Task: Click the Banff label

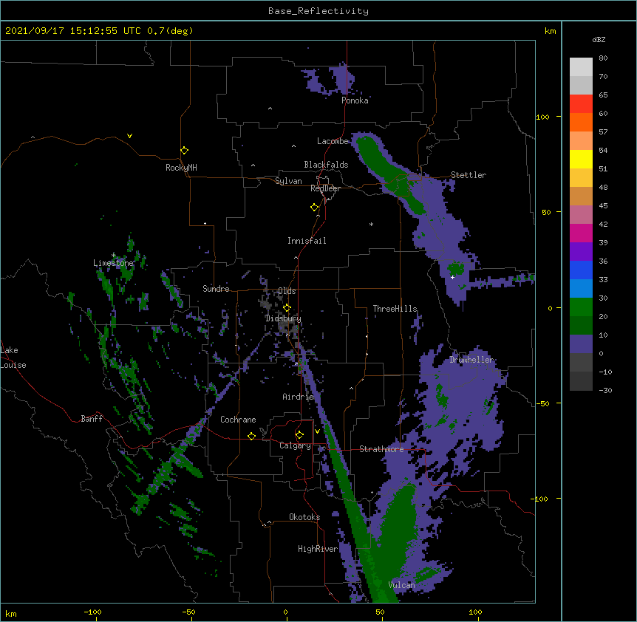Action: pos(92,419)
